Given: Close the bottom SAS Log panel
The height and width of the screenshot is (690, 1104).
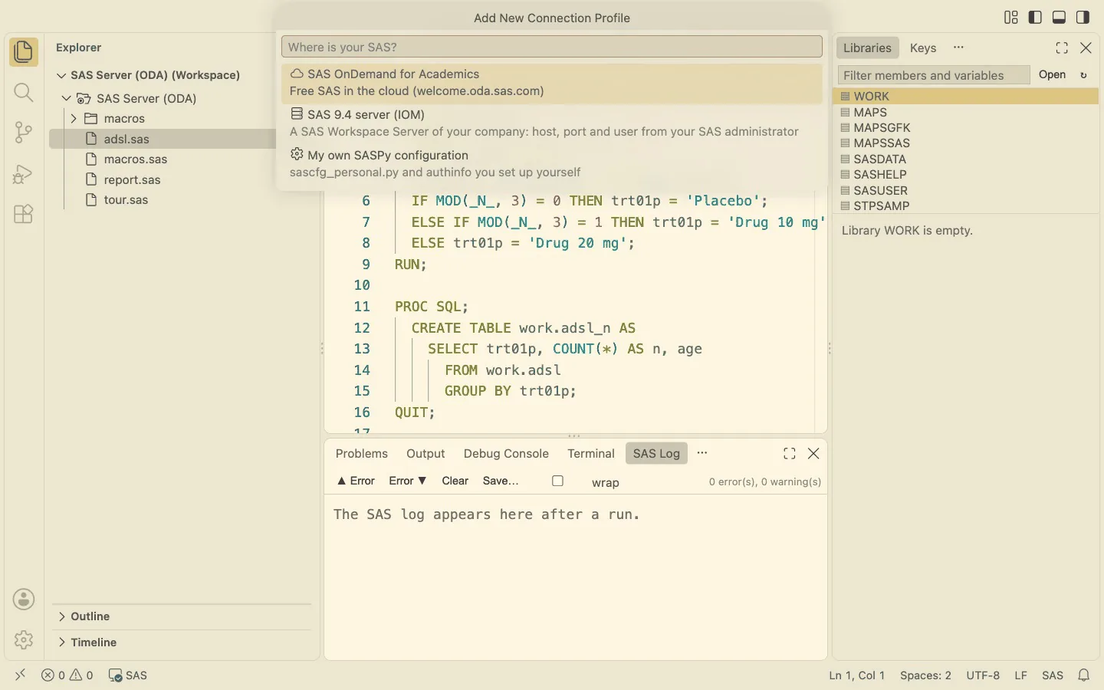Looking at the screenshot, I should (x=813, y=453).
